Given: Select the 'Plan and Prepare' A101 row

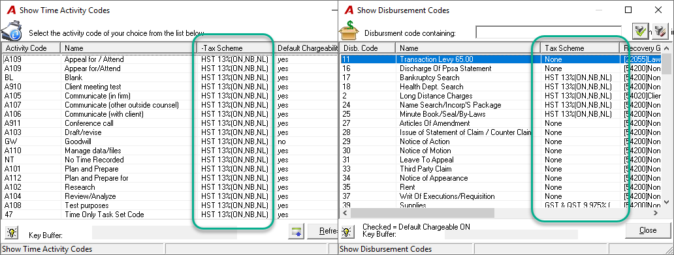Looking at the screenshot, I should [x=170, y=169].
